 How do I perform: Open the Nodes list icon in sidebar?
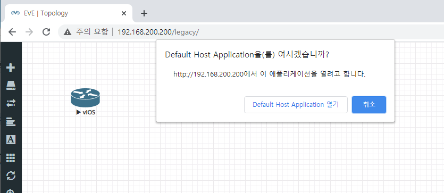pyautogui.click(x=11, y=86)
